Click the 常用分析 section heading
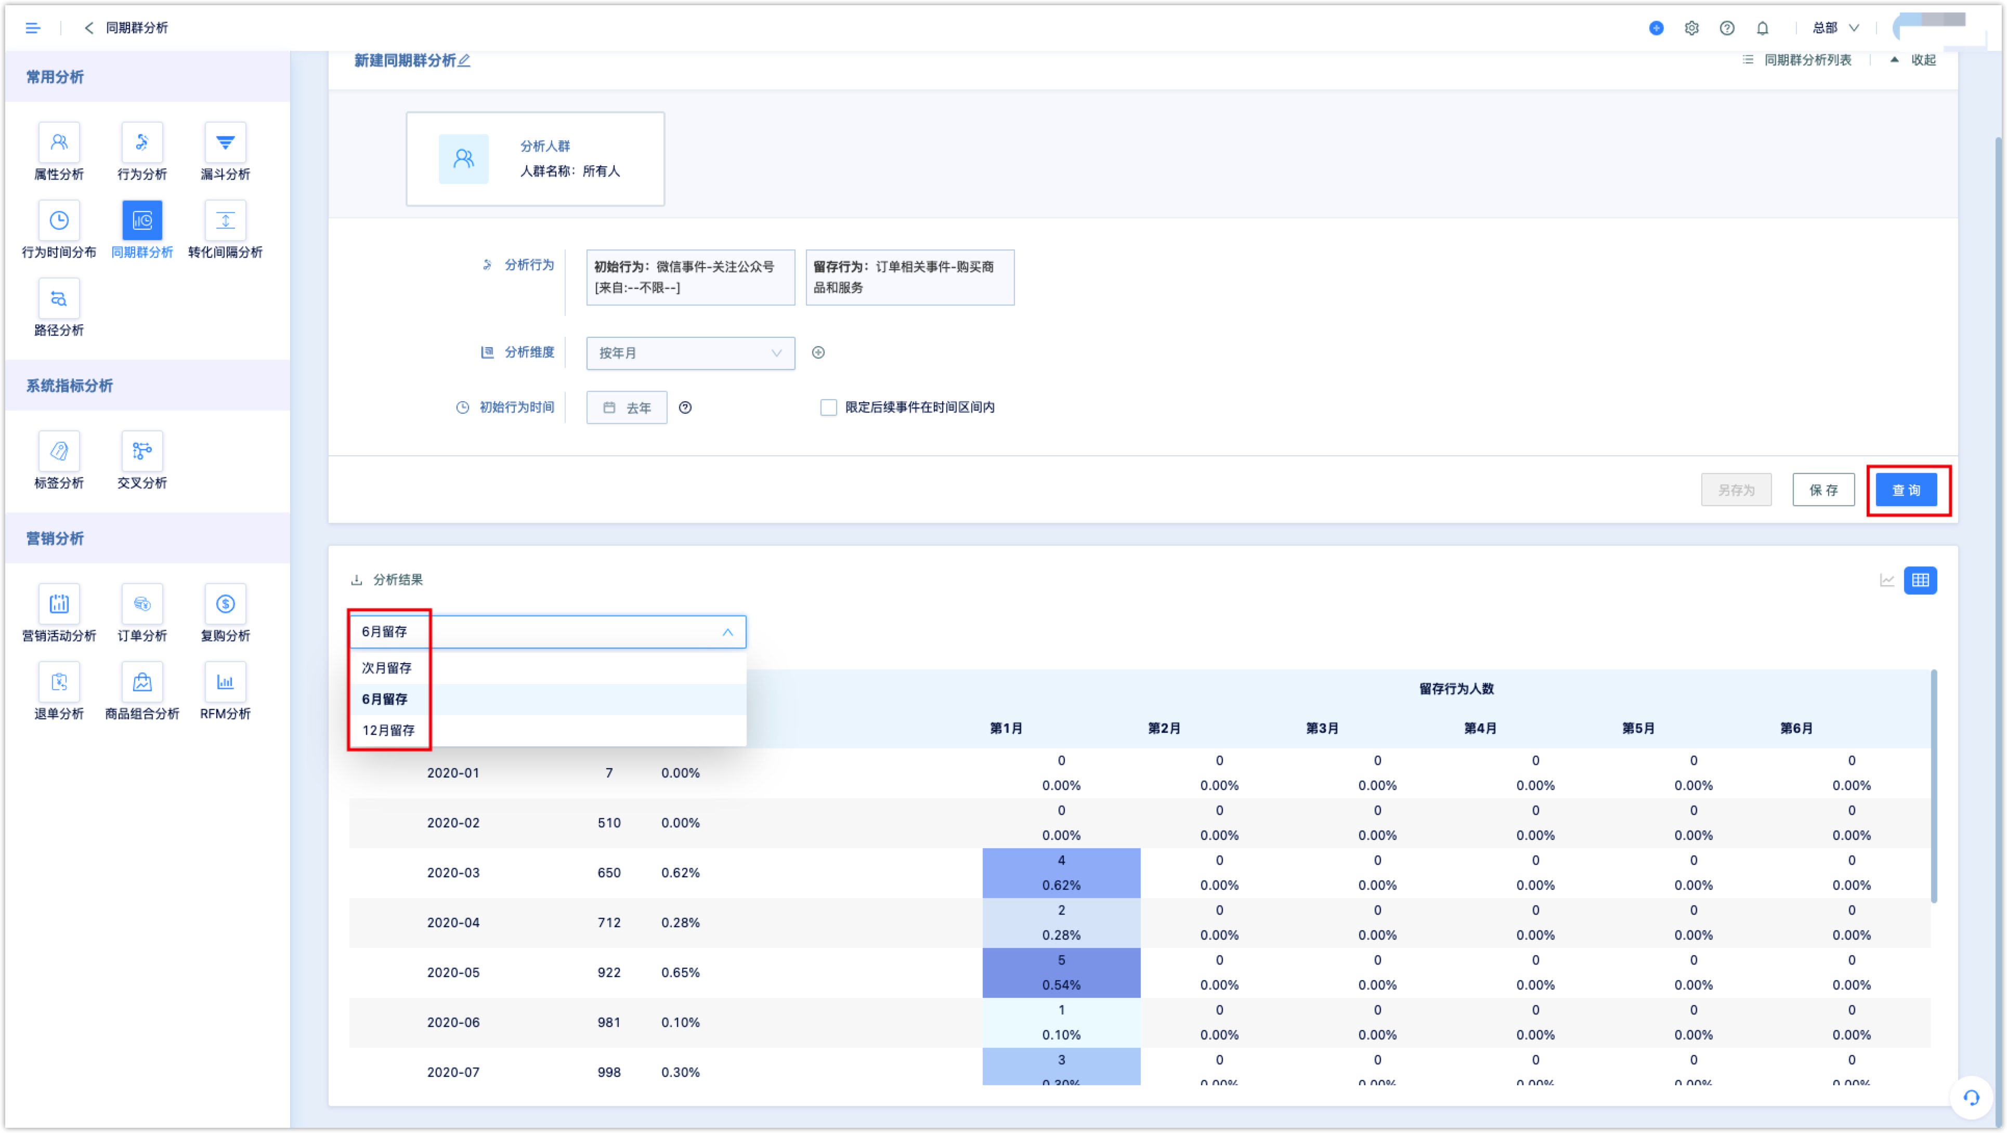2007x1133 pixels. point(55,76)
